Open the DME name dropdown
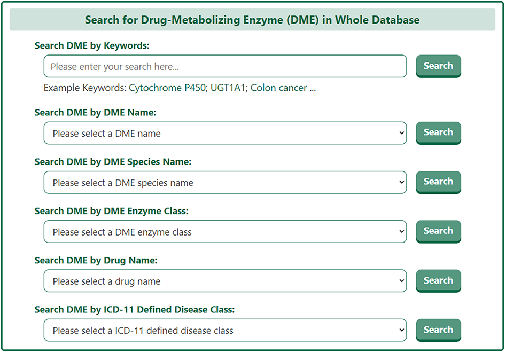Viewport: 505px width, 352px height. [225, 134]
